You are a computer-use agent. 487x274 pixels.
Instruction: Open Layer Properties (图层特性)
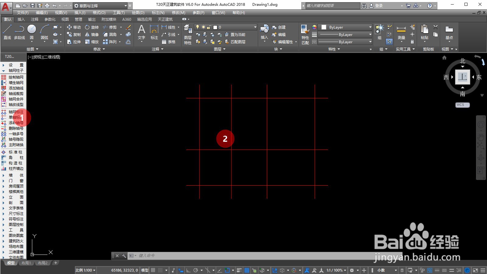pyautogui.click(x=188, y=34)
